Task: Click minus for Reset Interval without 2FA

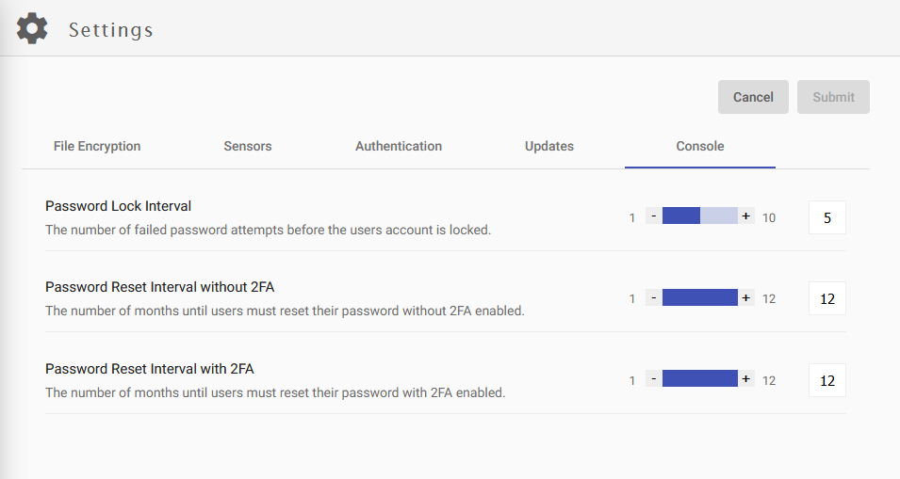Action: point(653,298)
